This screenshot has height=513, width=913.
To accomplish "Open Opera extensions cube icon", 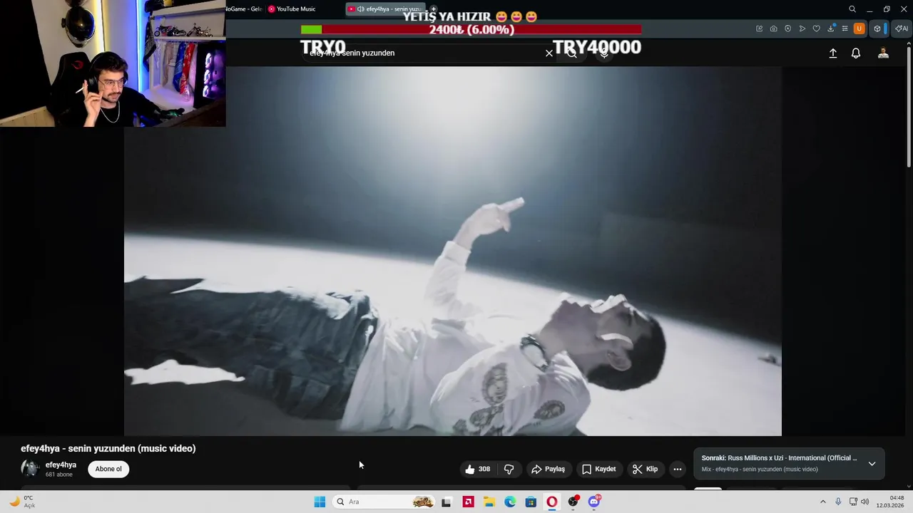I will (877, 28).
